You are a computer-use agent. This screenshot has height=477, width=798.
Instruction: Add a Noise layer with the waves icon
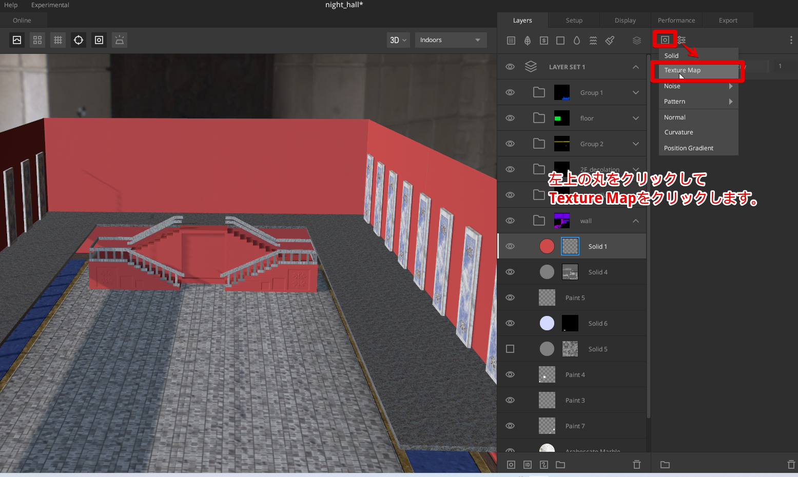click(593, 40)
